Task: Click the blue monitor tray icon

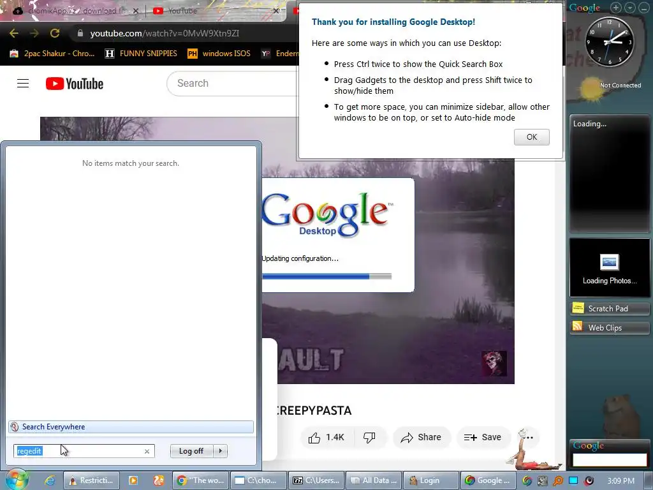Action: click(x=573, y=480)
